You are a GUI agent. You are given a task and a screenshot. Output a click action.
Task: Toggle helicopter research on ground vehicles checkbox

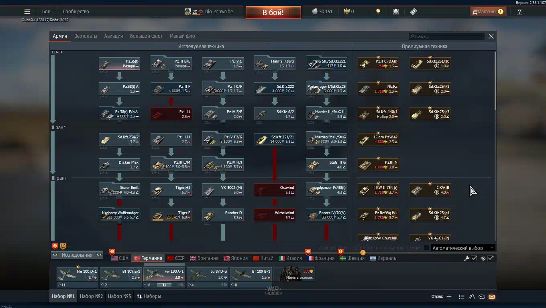(426, 248)
